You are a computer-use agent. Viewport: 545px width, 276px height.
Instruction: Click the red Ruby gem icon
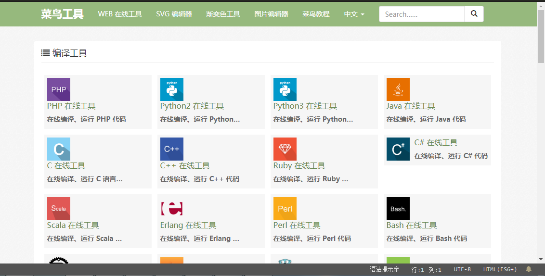285,149
